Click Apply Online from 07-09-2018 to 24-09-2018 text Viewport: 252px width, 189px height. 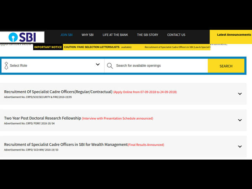pos(145,92)
